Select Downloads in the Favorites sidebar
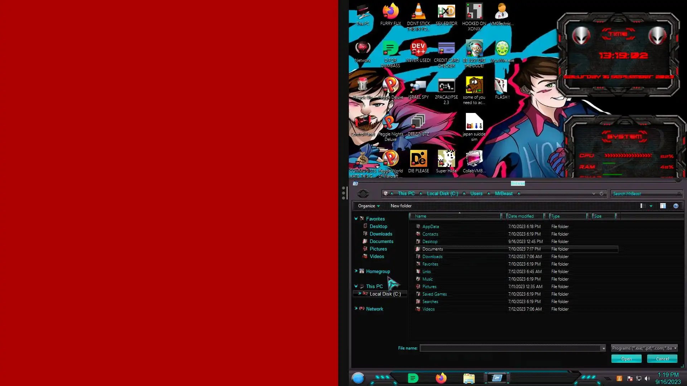This screenshot has width=687, height=386. point(381,234)
